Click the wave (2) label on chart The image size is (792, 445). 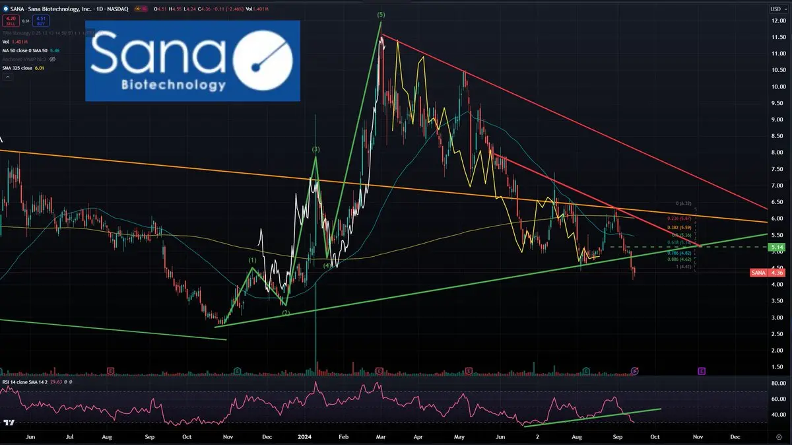click(286, 312)
